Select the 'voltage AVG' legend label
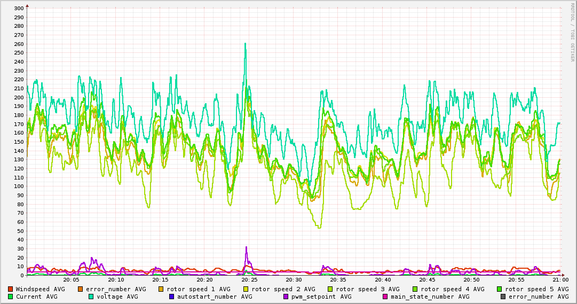The image size is (577, 304). (117, 297)
